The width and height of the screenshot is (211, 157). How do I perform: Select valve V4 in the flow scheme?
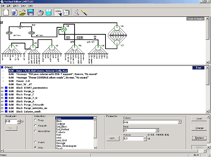[x=75, y=47]
